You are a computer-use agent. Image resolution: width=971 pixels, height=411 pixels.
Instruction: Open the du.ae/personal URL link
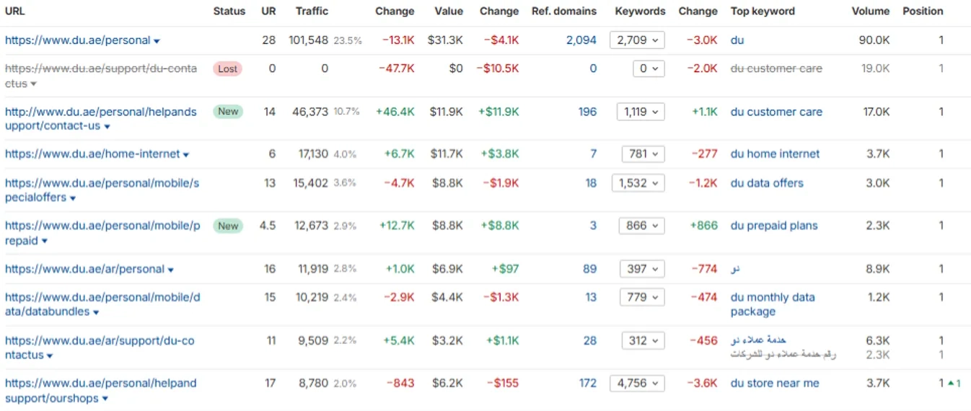78,40
